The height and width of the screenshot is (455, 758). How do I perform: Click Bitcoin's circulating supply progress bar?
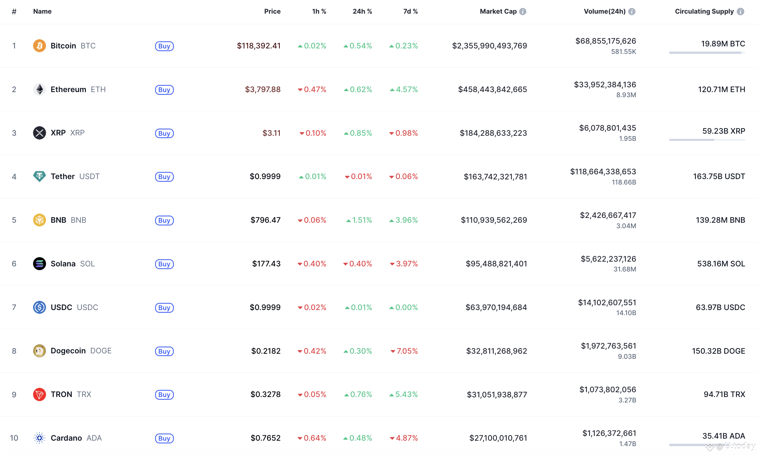click(x=707, y=53)
